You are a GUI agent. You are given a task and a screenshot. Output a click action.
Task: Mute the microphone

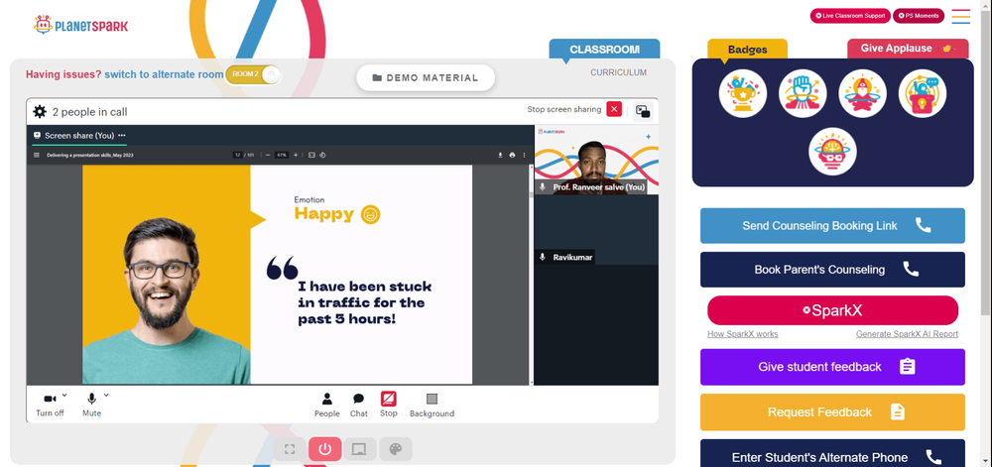pyautogui.click(x=91, y=406)
